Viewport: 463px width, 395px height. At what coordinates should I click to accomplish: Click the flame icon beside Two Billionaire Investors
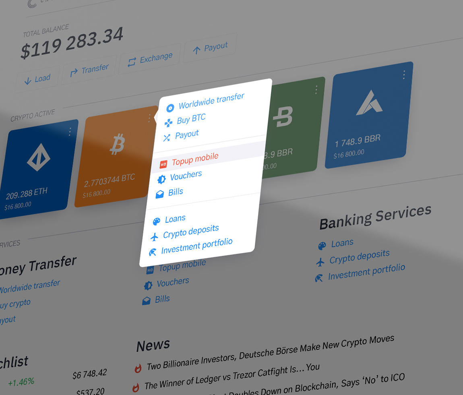(138, 368)
